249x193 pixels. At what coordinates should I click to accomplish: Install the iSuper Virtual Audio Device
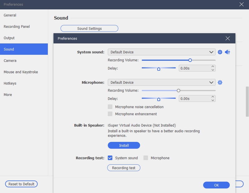[124, 145]
